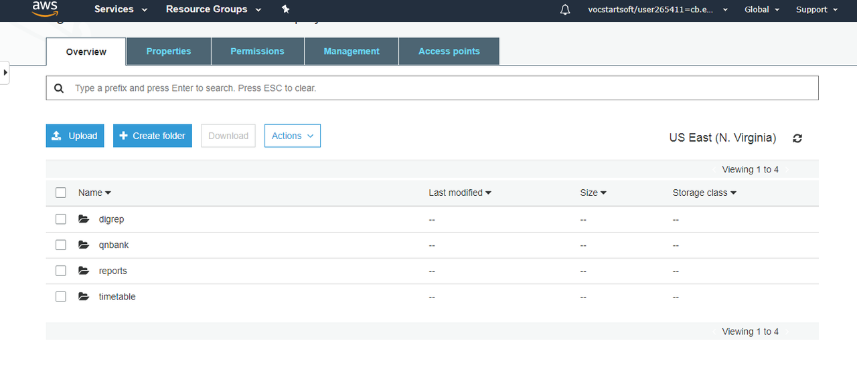Open the reports folder link
This screenshot has height=369, width=857.
[112, 271]
